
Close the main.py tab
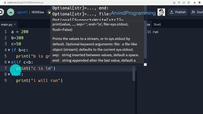(15, 24)
